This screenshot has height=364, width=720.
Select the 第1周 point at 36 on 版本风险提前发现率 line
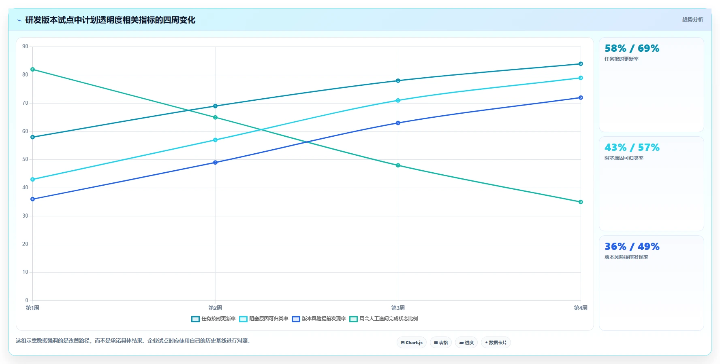(x=33, y=199)
